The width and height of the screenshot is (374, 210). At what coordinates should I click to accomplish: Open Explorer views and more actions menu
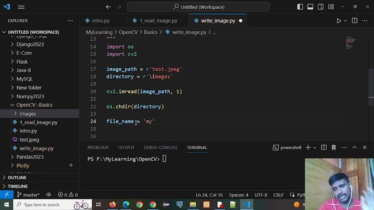coord(70,21)
